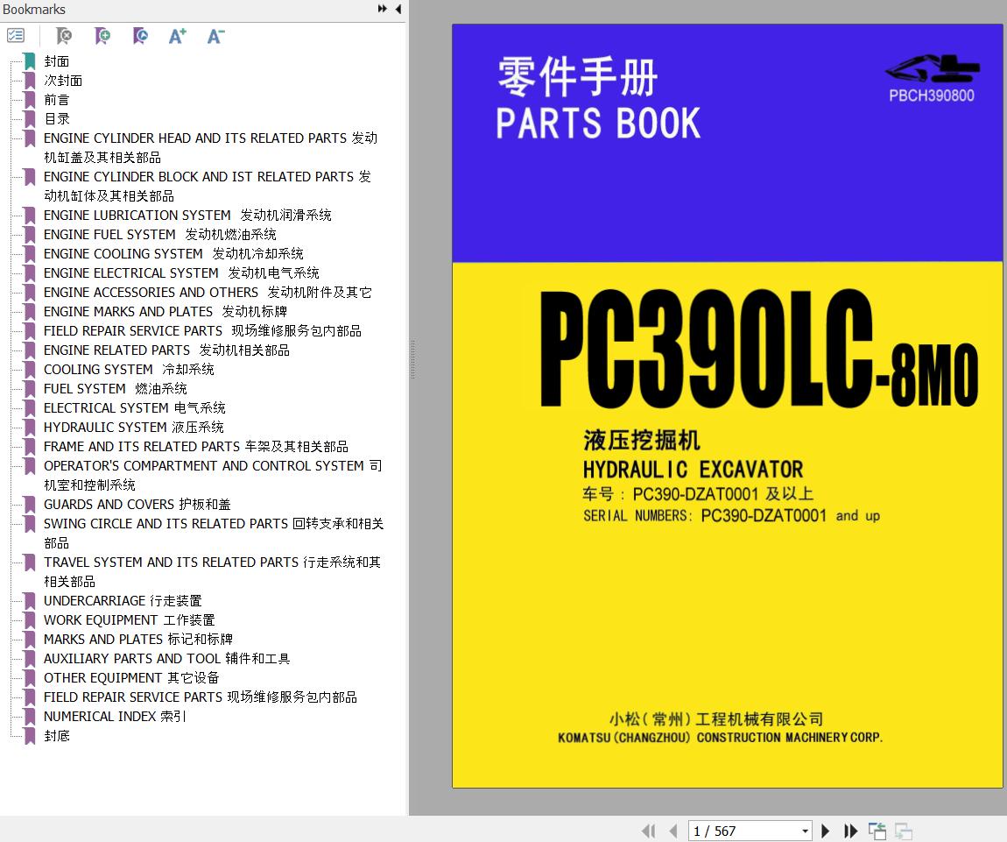Click the double-arrow expand panel icon
Image resolution: width=1007 pixels, height=842 pixels.
point(382,9)
